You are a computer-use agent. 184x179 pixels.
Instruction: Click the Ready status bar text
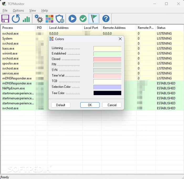(x=5, y=177)
